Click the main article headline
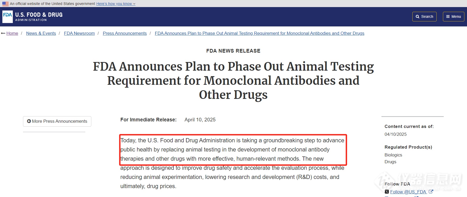 click(233, 81)
